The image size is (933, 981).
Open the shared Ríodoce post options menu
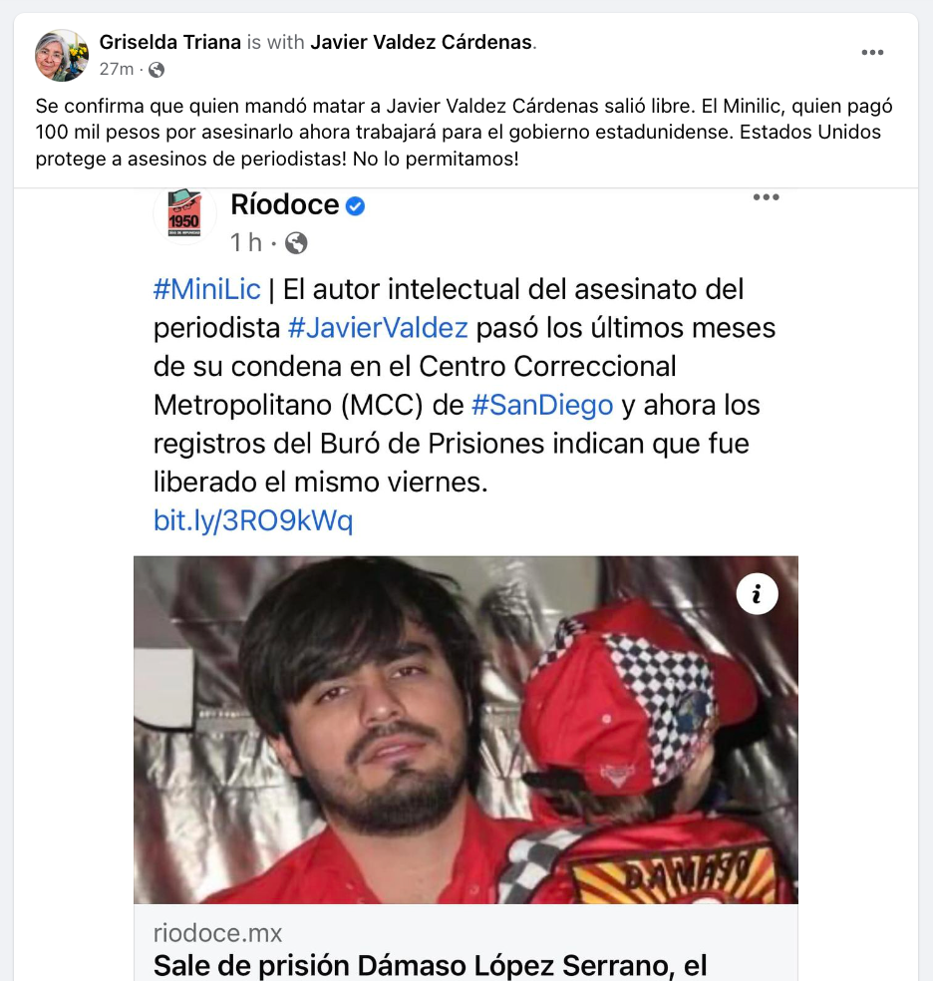(x=766, y=197)
